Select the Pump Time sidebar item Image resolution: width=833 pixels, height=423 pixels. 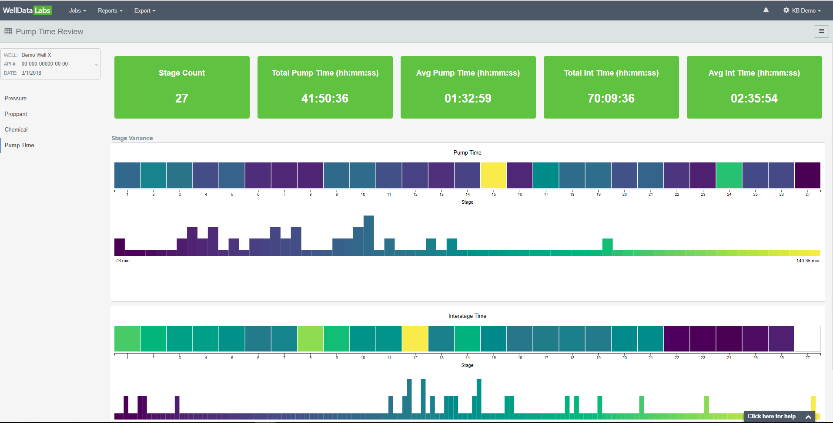coord(19,145)
